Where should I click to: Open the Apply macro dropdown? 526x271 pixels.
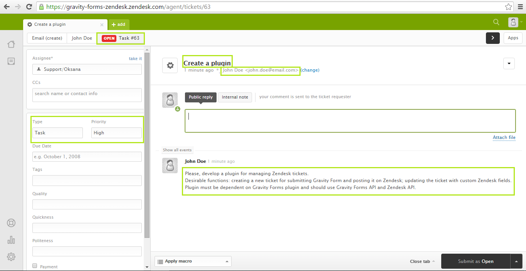click(193, 261)
